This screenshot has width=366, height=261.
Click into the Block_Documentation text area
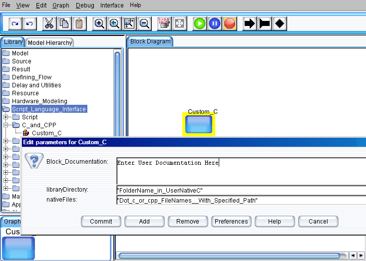point(241,171)
